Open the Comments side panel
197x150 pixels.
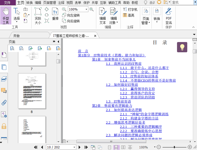pyautogui.click(x=4, y=91)
